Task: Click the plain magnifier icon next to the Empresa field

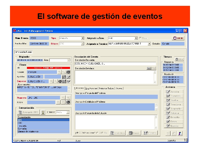Action: click(51, 81)
